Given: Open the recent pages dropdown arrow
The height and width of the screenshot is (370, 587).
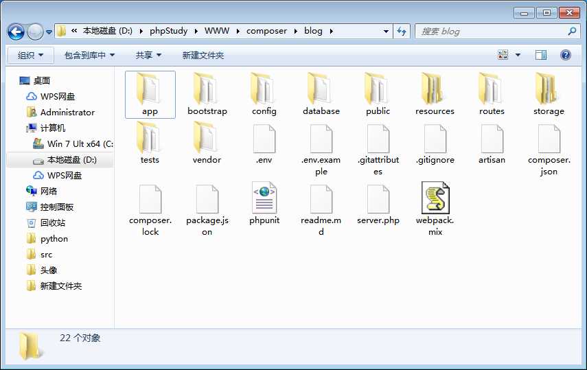Looking at the screenshot, I should (x=49, y=32).
